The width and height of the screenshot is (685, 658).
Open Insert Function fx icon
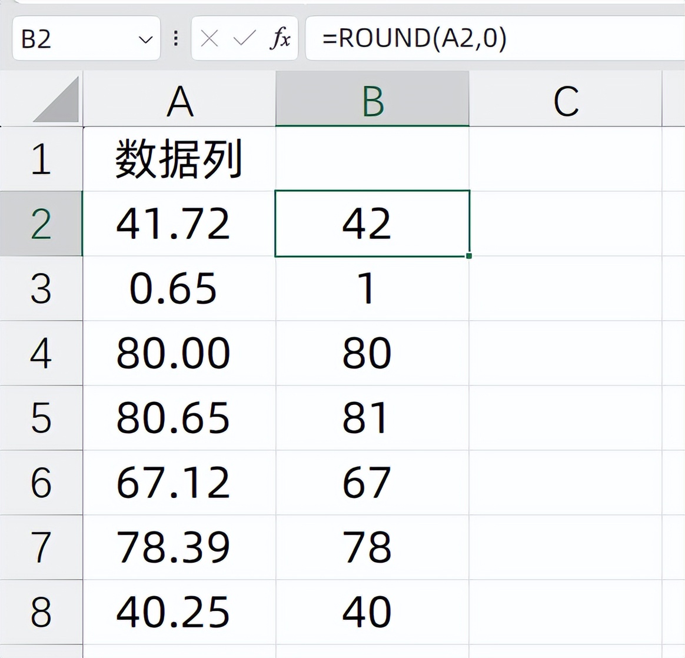point(280,38)
